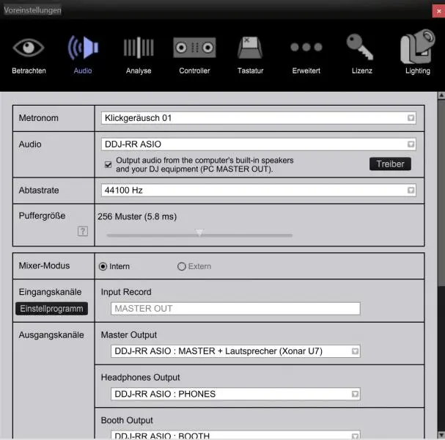Image resolution: width=445 pixels, height=440 pixels.
Task: Click the Tastatur keyboard icon
Action: coord(250,49)
